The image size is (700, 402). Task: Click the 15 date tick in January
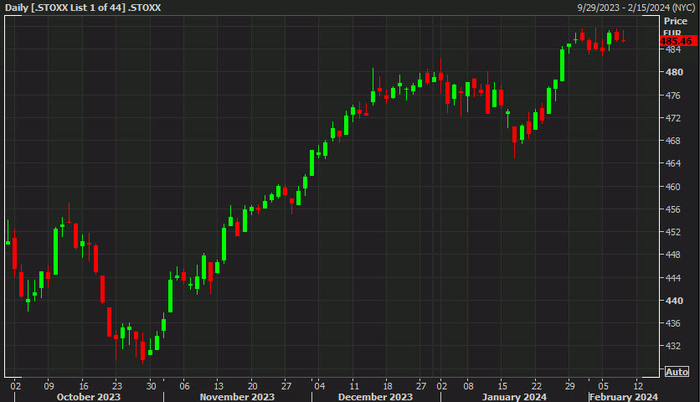click(x=502, y=386)
